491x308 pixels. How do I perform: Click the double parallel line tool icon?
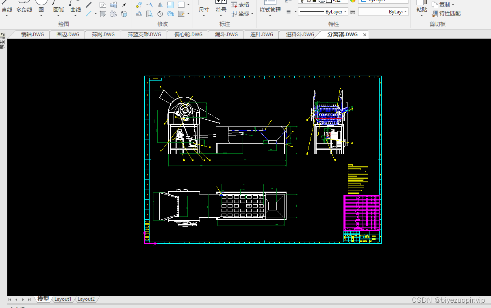(x=89, y=5)
